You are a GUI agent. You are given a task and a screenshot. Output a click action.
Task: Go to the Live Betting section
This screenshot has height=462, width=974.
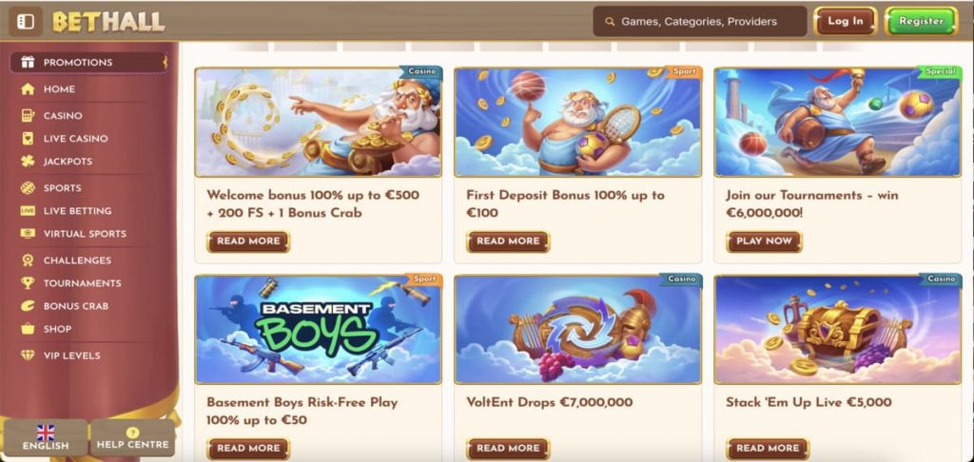(77, 211)
